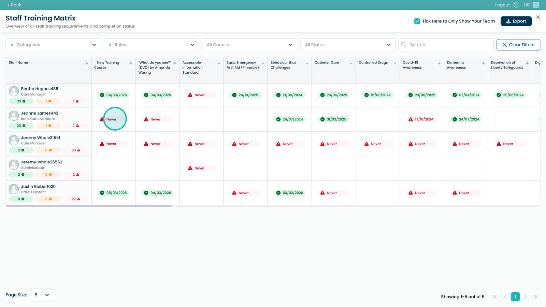Untick the Only Show Your Team checkbox
Screen dimensions: 546x307
[417, 21]
